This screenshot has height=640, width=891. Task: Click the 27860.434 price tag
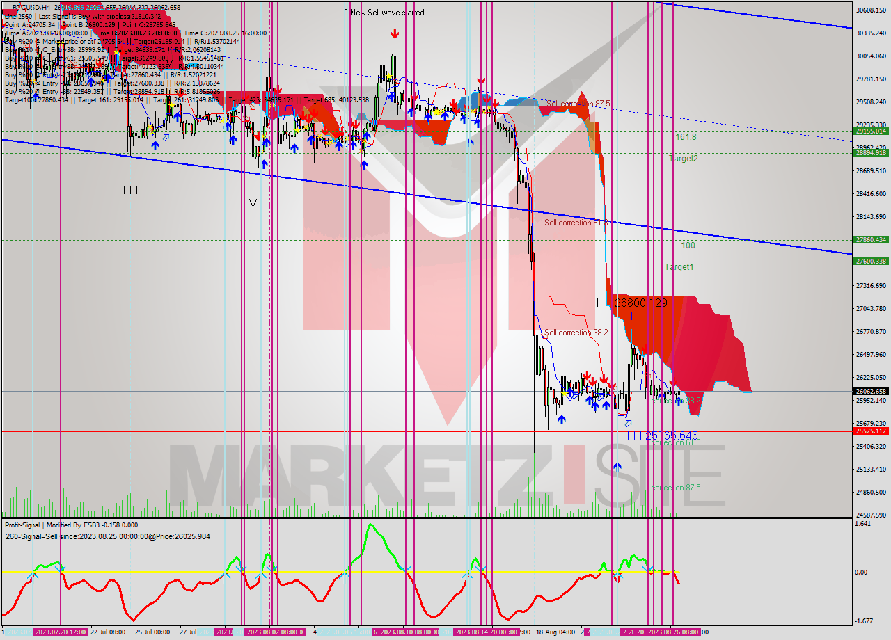[871, 239]
